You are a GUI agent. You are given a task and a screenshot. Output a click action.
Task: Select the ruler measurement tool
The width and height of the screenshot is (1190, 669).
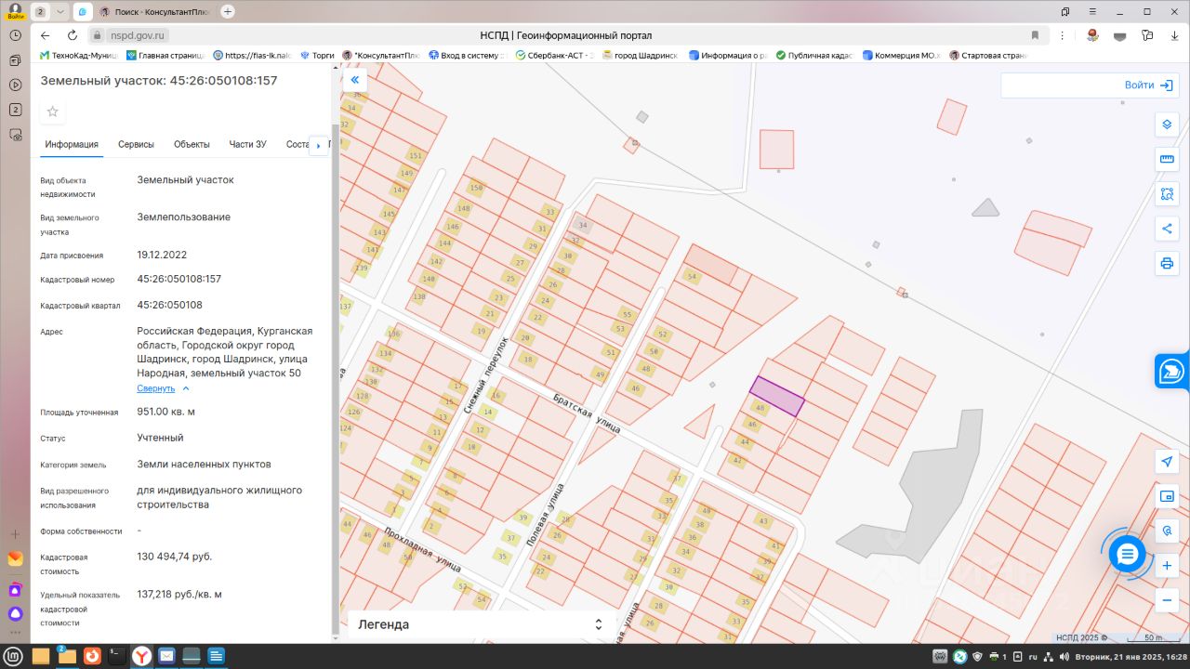point(1167,160)
